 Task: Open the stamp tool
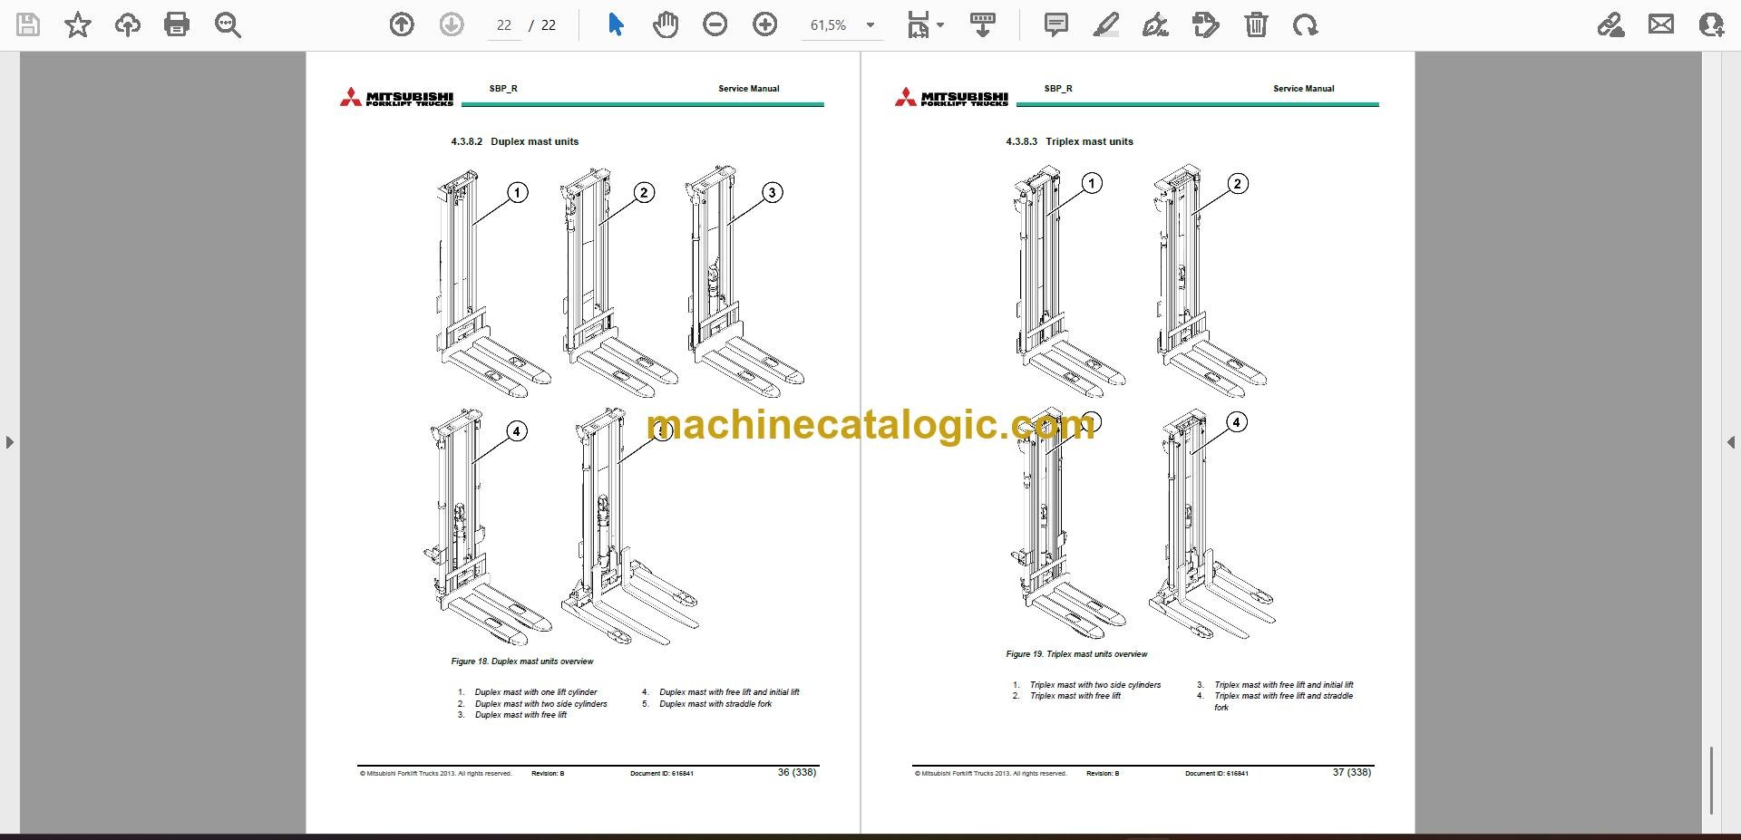click(1206, 24)
